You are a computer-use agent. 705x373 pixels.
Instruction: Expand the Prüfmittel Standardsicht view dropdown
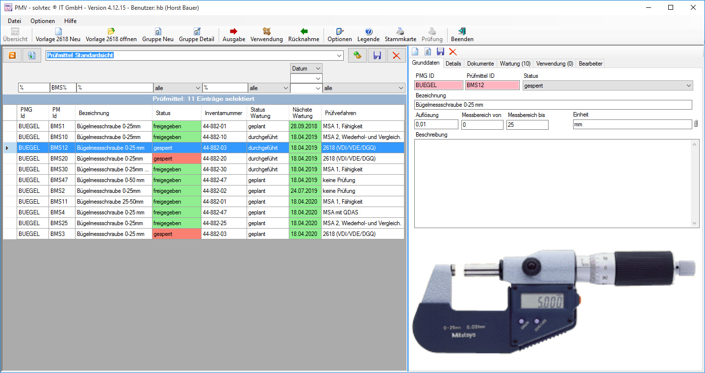340,56
